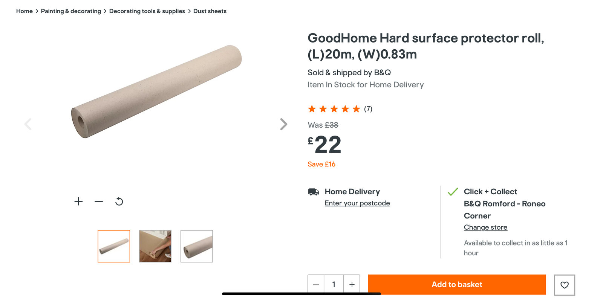
Task: Select the floor usage photo thumbnail
Action: pyautogui.click(x=155, y=246)
